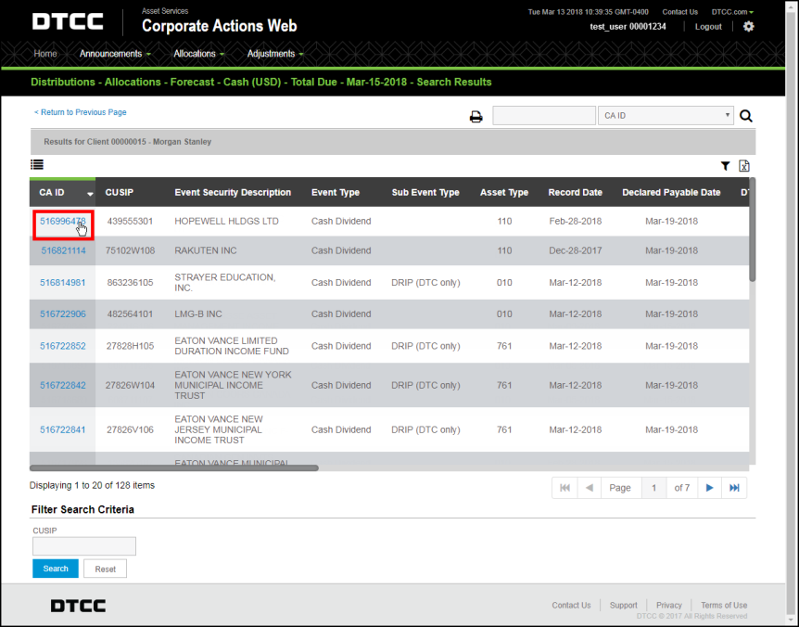Select Record Date Feb-28-2018 cell
This screenshot has height=627, width=799.
coord(576,222)
